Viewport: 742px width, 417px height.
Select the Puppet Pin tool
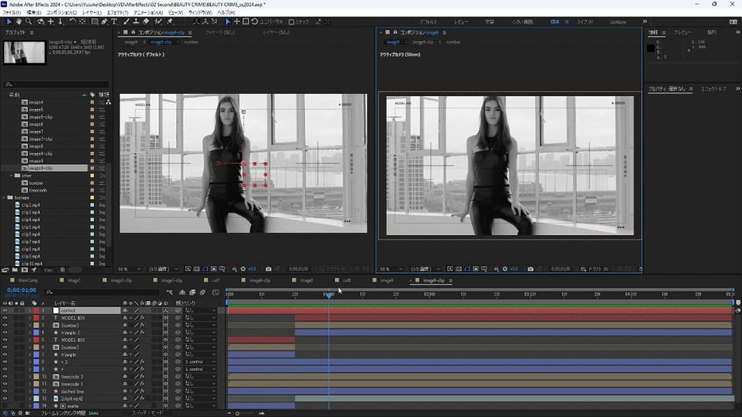170,22
